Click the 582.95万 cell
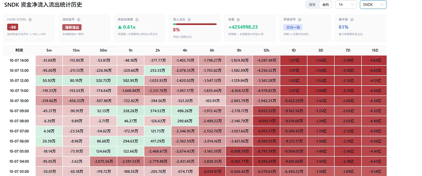The width and height of the screenshot is (422, 176). click(x=131, y=81)
